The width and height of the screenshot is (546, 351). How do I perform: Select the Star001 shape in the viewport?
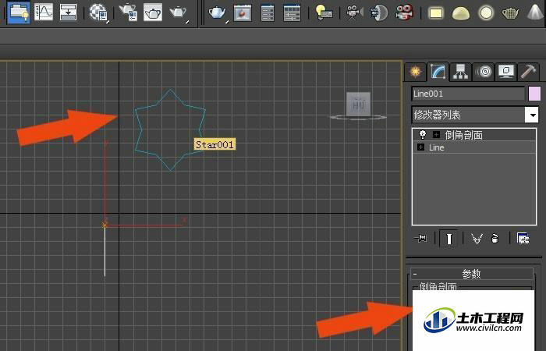[x=170, y=130]
